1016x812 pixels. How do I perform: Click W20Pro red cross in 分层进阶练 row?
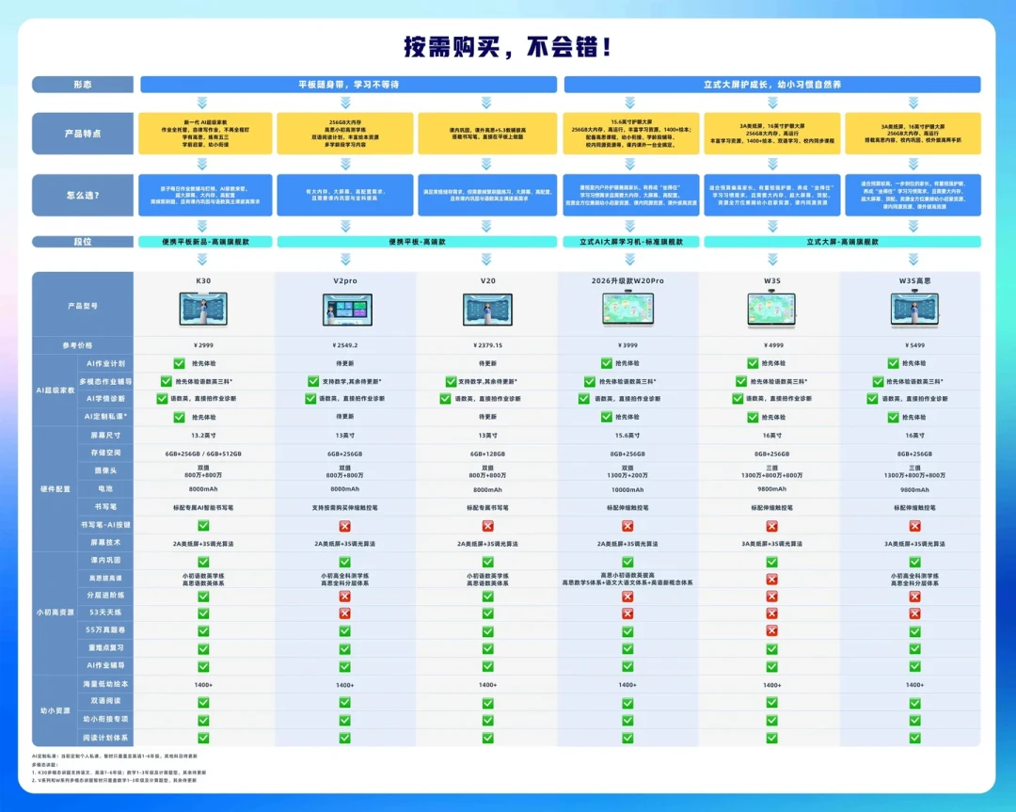(627, 597)
